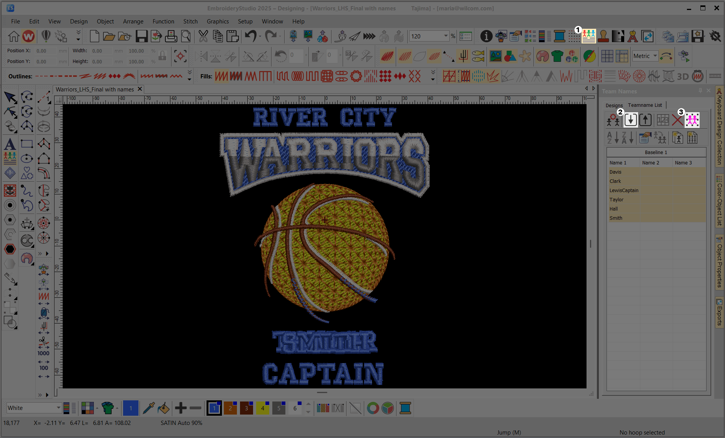
Task: Click the Name 1 column header
Action: click(x=618, y=163)
